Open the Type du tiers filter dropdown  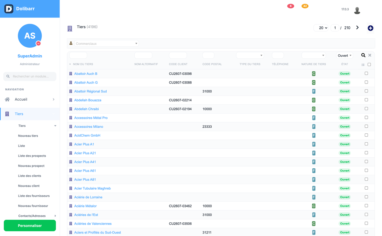pos(250,55)
